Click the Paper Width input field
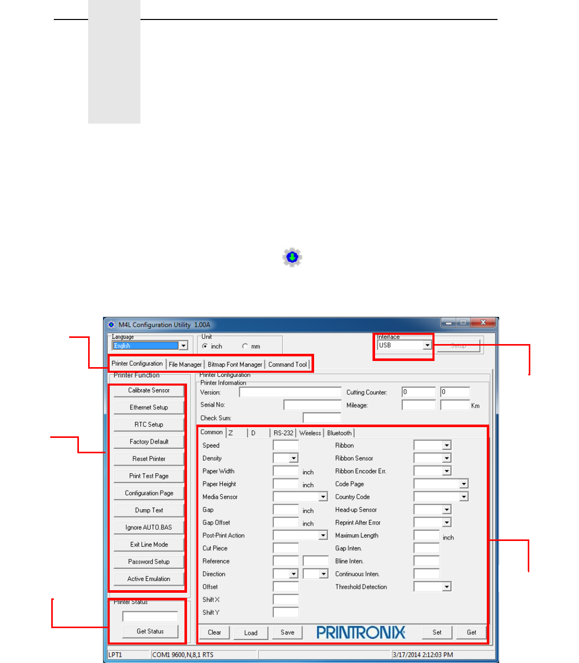 pyautogui.click(x=286, y=471)
